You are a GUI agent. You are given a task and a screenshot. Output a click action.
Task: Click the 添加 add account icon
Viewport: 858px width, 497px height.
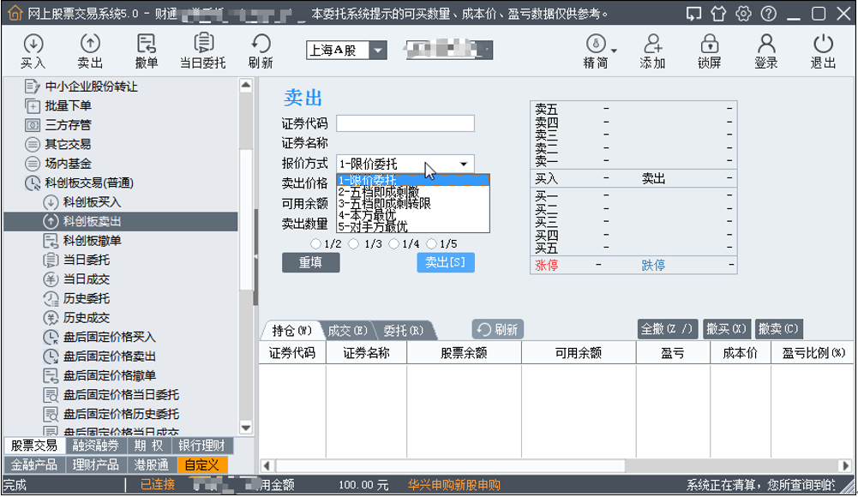tap(652, 45)
